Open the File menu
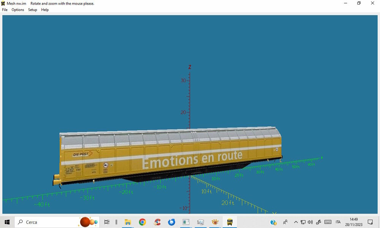The height and width of the screenshot is (228, 380). 5,10
